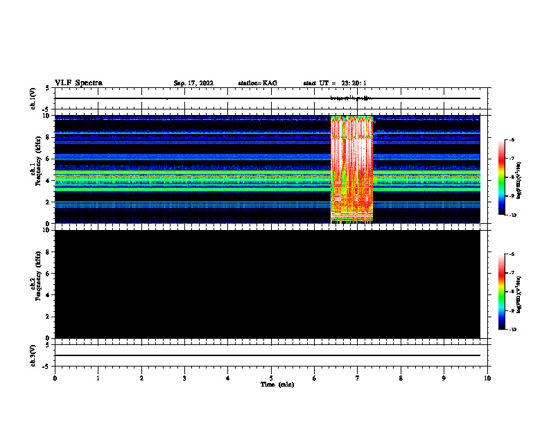Click the upper ch.1 PSD color bar
Viewport: 549px width, 424px height.
click(x=501, y=177)
